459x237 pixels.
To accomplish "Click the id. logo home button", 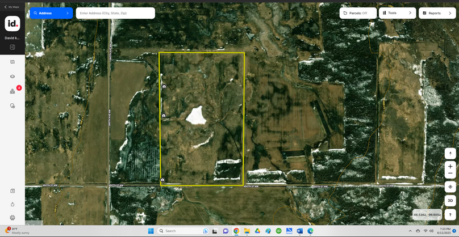I will click(x=12, y=24).
